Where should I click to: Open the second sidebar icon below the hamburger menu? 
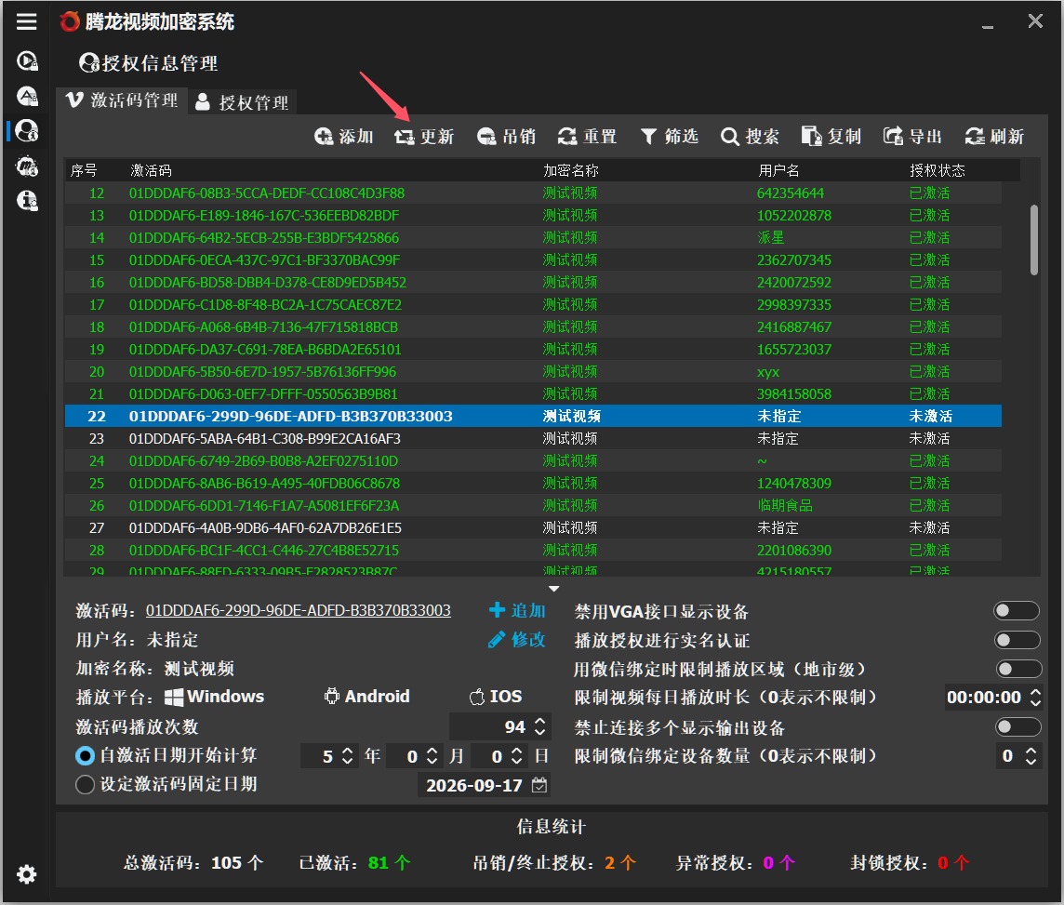26,96
